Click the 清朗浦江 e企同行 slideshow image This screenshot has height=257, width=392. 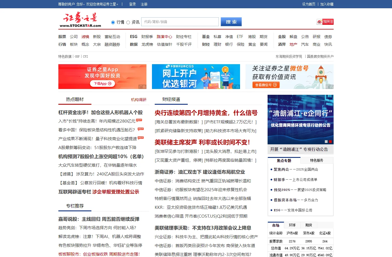coord(301,120)
